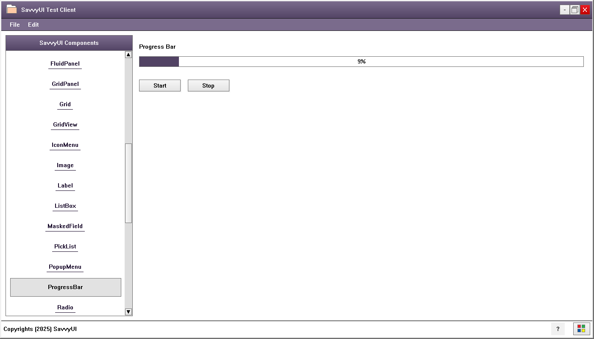
Task: Select the PickList component
Action: tap(65, 246)
